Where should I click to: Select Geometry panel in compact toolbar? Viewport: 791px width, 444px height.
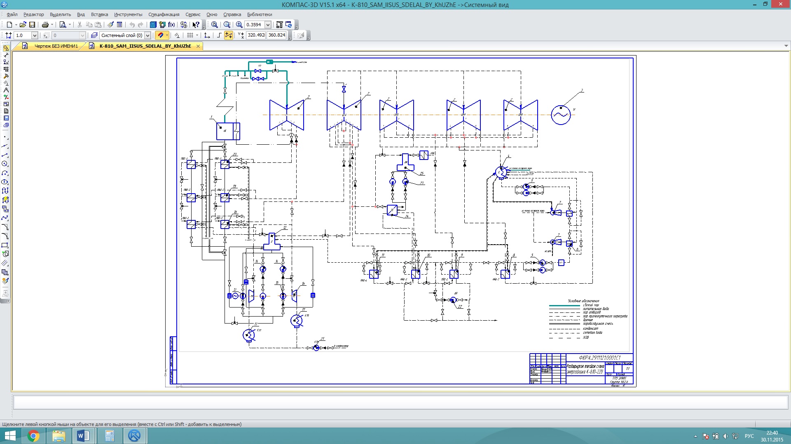[6, 48]
